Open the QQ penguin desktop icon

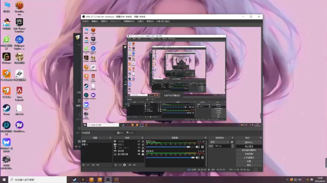point(7,24)
